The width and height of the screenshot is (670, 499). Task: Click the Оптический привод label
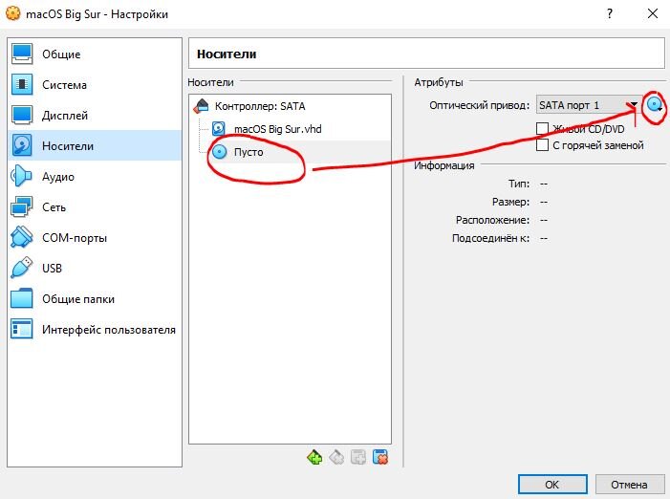click(x=480, y=105)
